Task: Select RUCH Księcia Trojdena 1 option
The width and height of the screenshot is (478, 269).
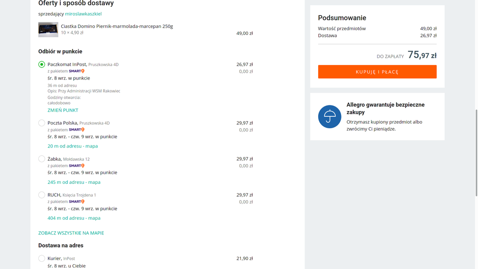Action: (42, 195)
